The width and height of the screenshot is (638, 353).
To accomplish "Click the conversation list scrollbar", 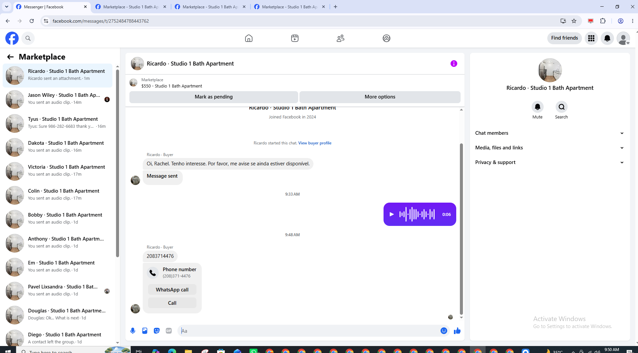I will click(x=117, y=163).
